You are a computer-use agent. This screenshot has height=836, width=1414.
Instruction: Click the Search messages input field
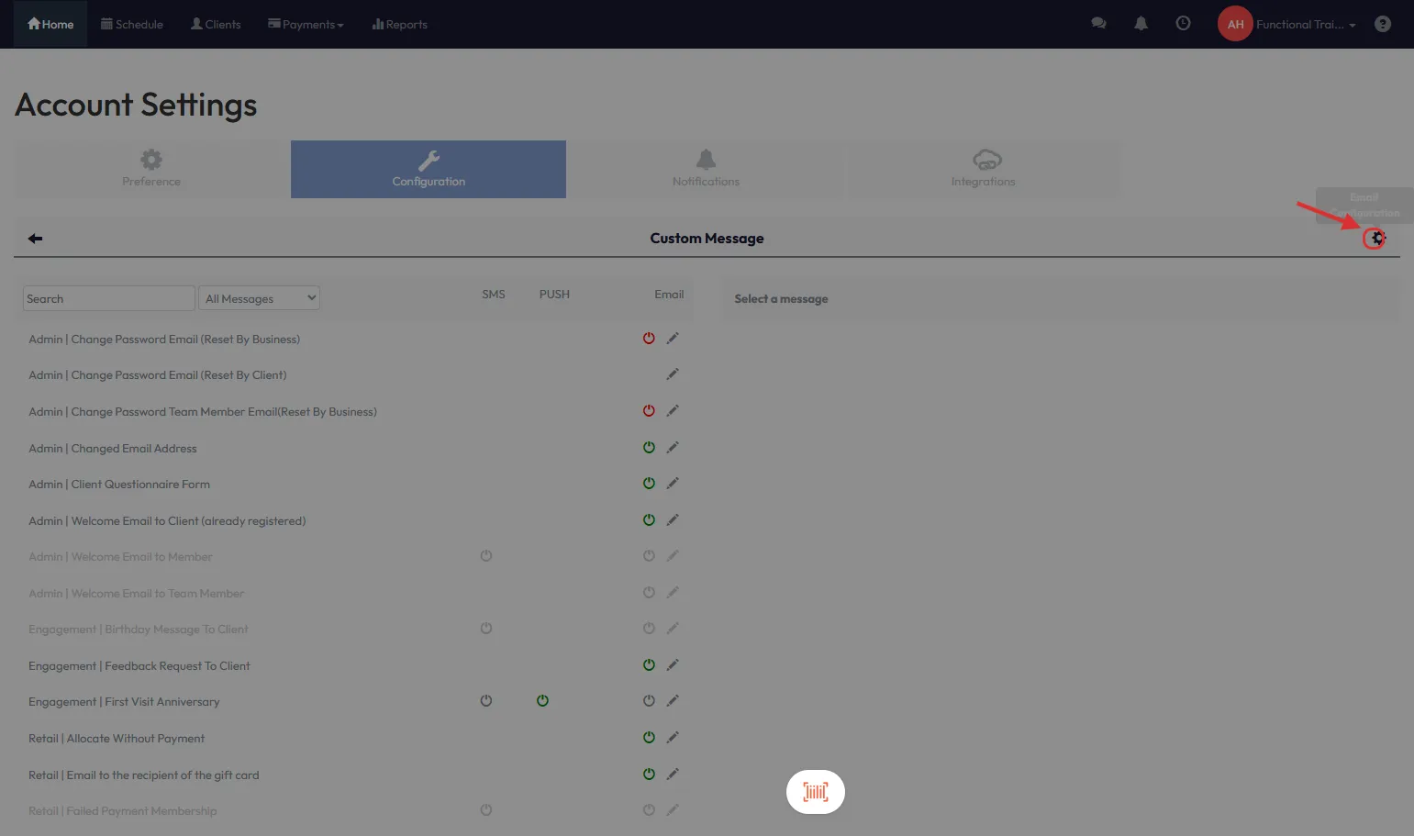pos(108,298)
